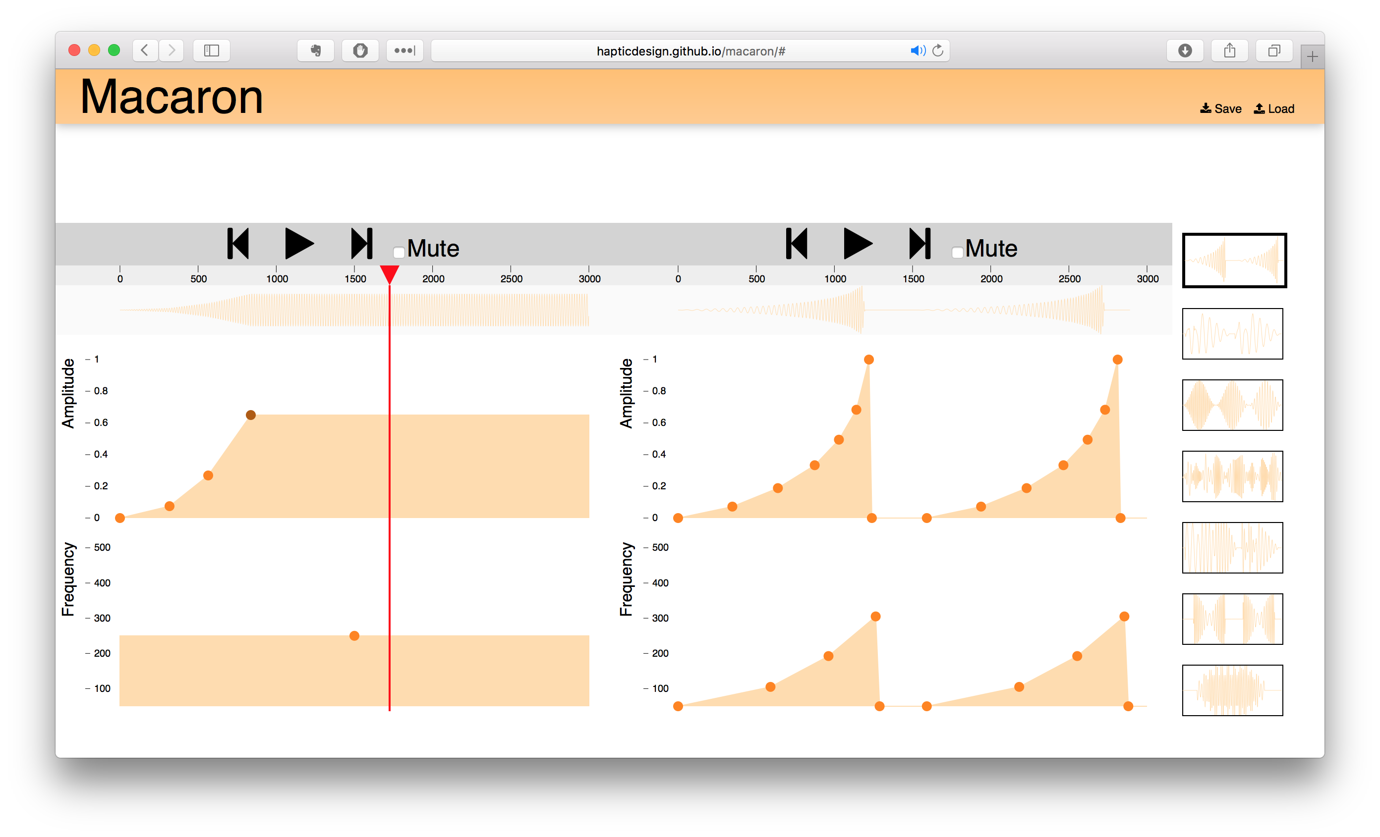Select left amplitude keyframe at zero origin
This screenshot has width=1380, height=837.
pos(120,518)
